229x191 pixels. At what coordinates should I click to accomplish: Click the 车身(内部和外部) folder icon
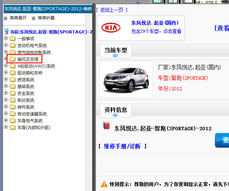click(x=13, y=127)
